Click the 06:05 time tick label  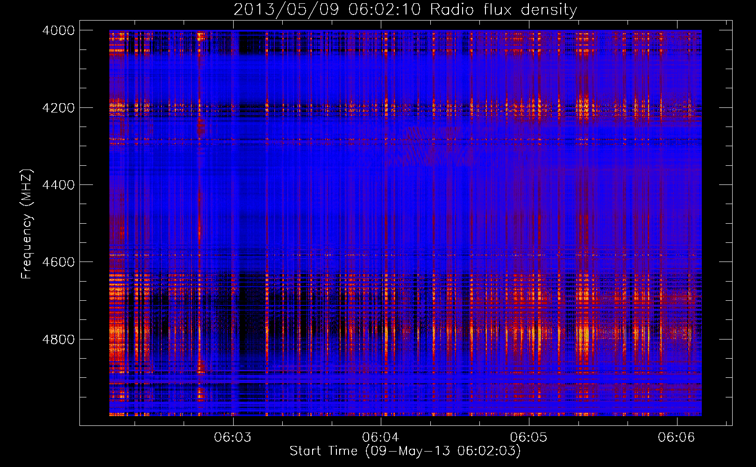pyautogui.click(x=528, y=438)
